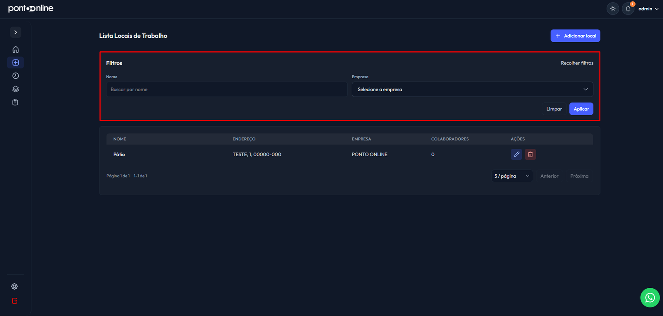
Task: Click the Pátio name cell
Action: tap(119, 154)
